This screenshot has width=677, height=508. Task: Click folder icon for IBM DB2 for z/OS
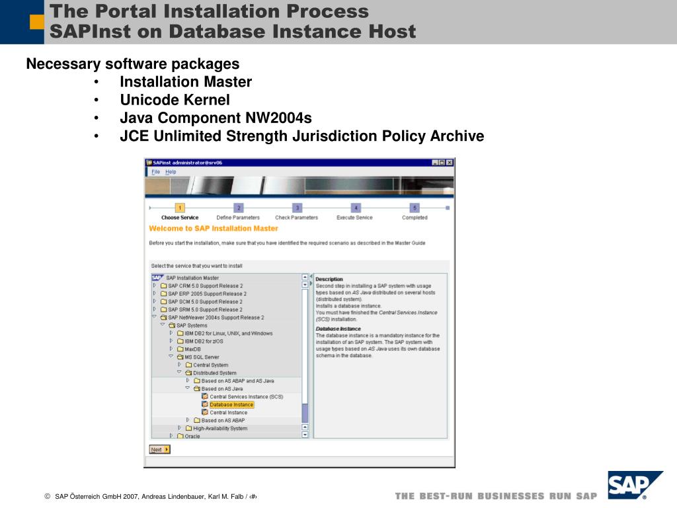[x=180, y=341]
